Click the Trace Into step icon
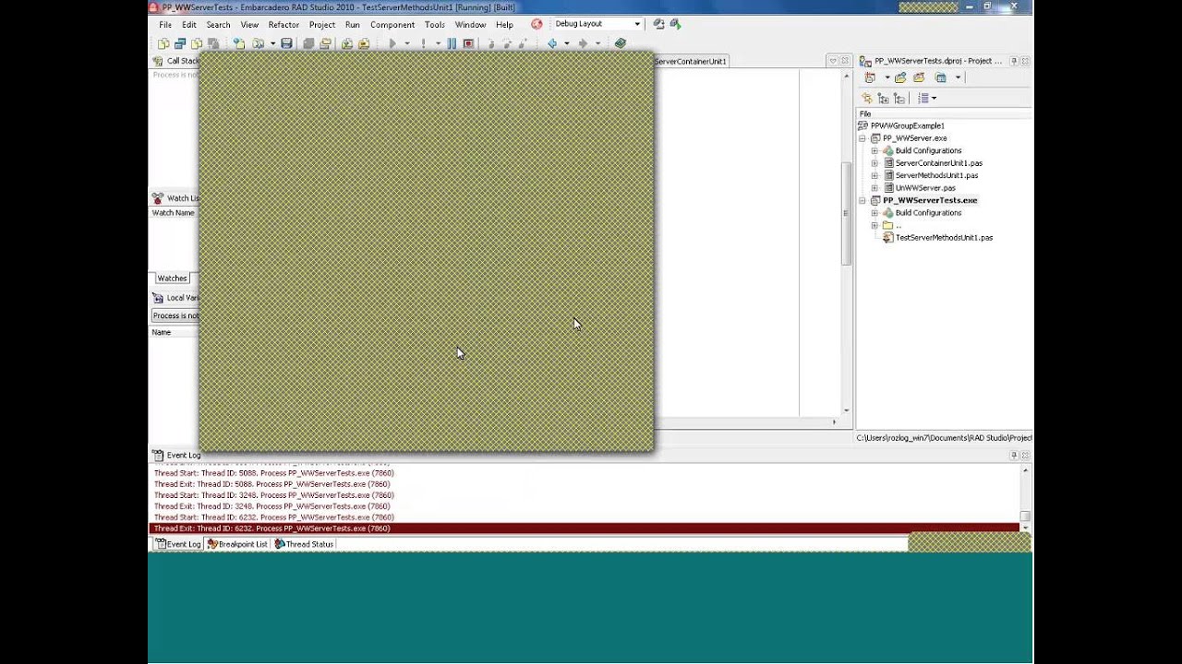The width and height of the screenshot is (1182, 664). click(x=490, y=43)
